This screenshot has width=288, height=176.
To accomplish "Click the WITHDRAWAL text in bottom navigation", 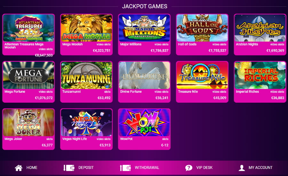I will tap(147, 168).
